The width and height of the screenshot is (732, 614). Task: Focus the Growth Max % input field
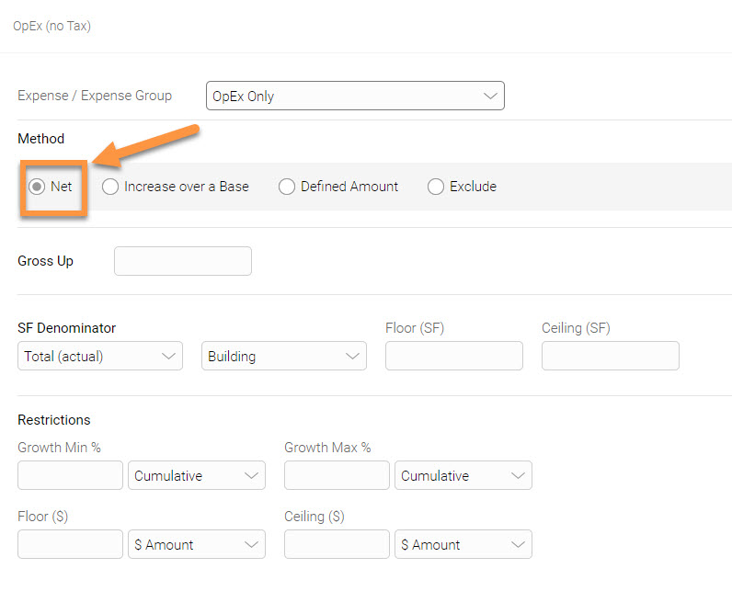(x=337, y=475)
